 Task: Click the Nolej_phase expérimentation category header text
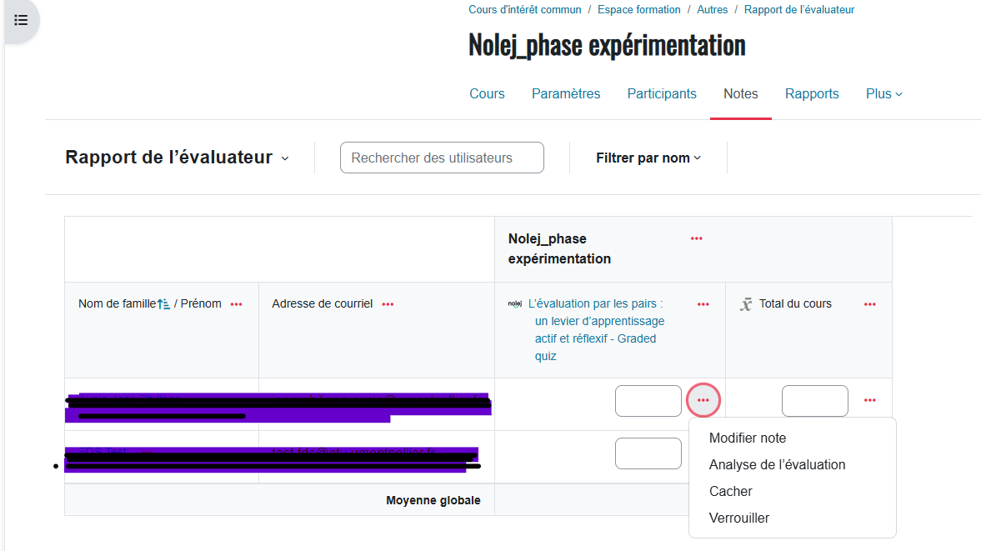(x=559, y=249)
